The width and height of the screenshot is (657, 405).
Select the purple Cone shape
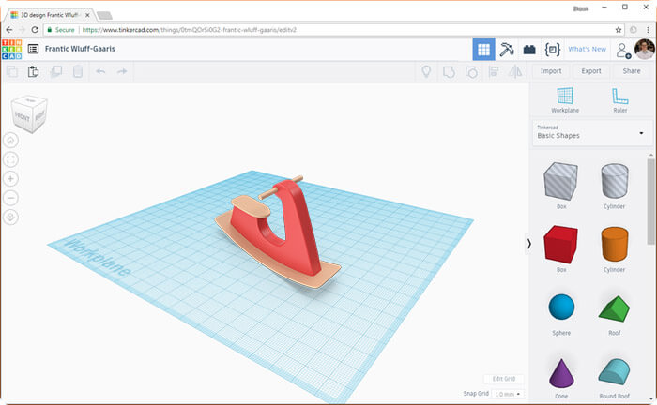(x=561, y=373)
